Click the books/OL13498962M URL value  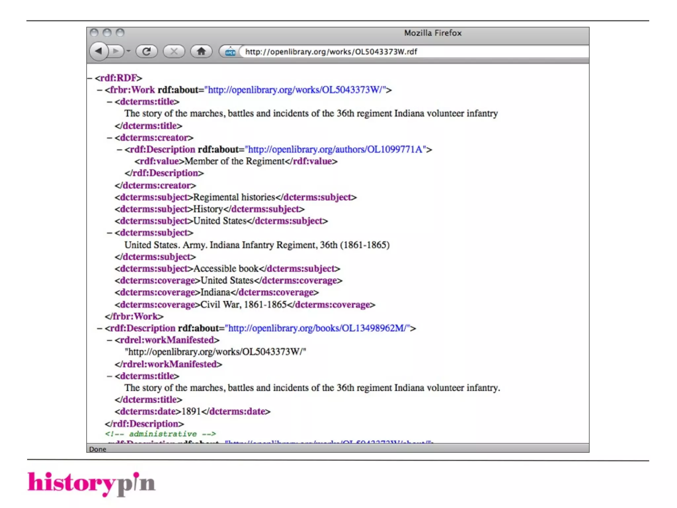pos(317,328)
